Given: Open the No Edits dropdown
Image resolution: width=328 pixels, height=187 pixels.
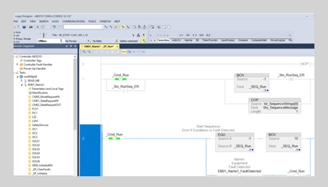Looking at the screenshot, I should click(117, 41).
